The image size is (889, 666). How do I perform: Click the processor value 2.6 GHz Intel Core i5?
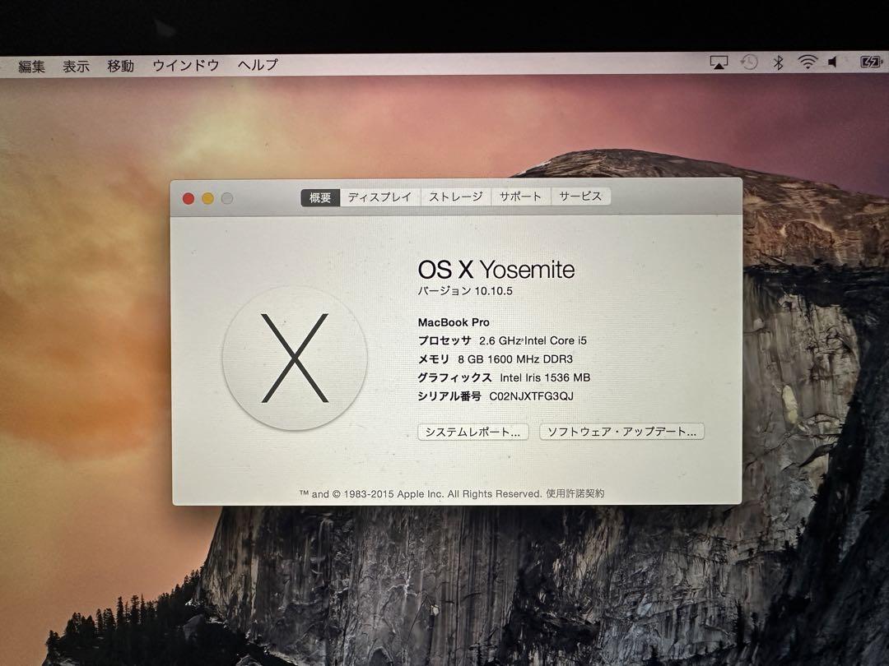tap(533, 340)
